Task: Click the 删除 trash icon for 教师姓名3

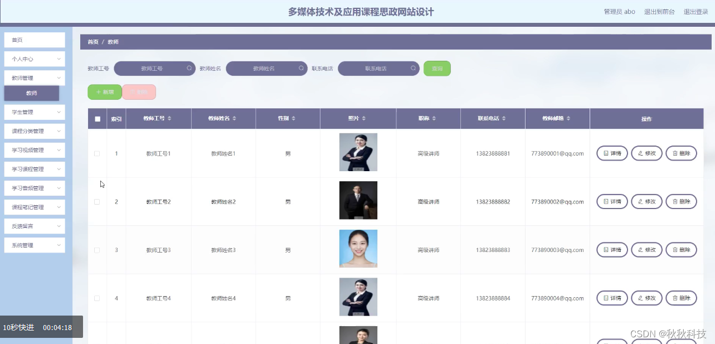Action: (x=675, y=250)
